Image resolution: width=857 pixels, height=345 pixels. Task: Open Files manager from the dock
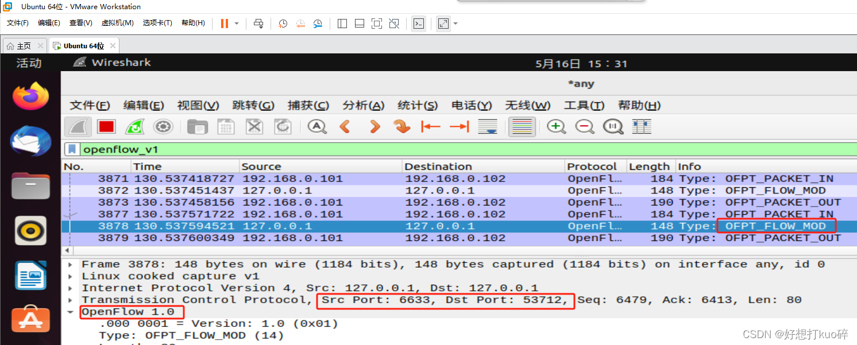coord(31,185)
